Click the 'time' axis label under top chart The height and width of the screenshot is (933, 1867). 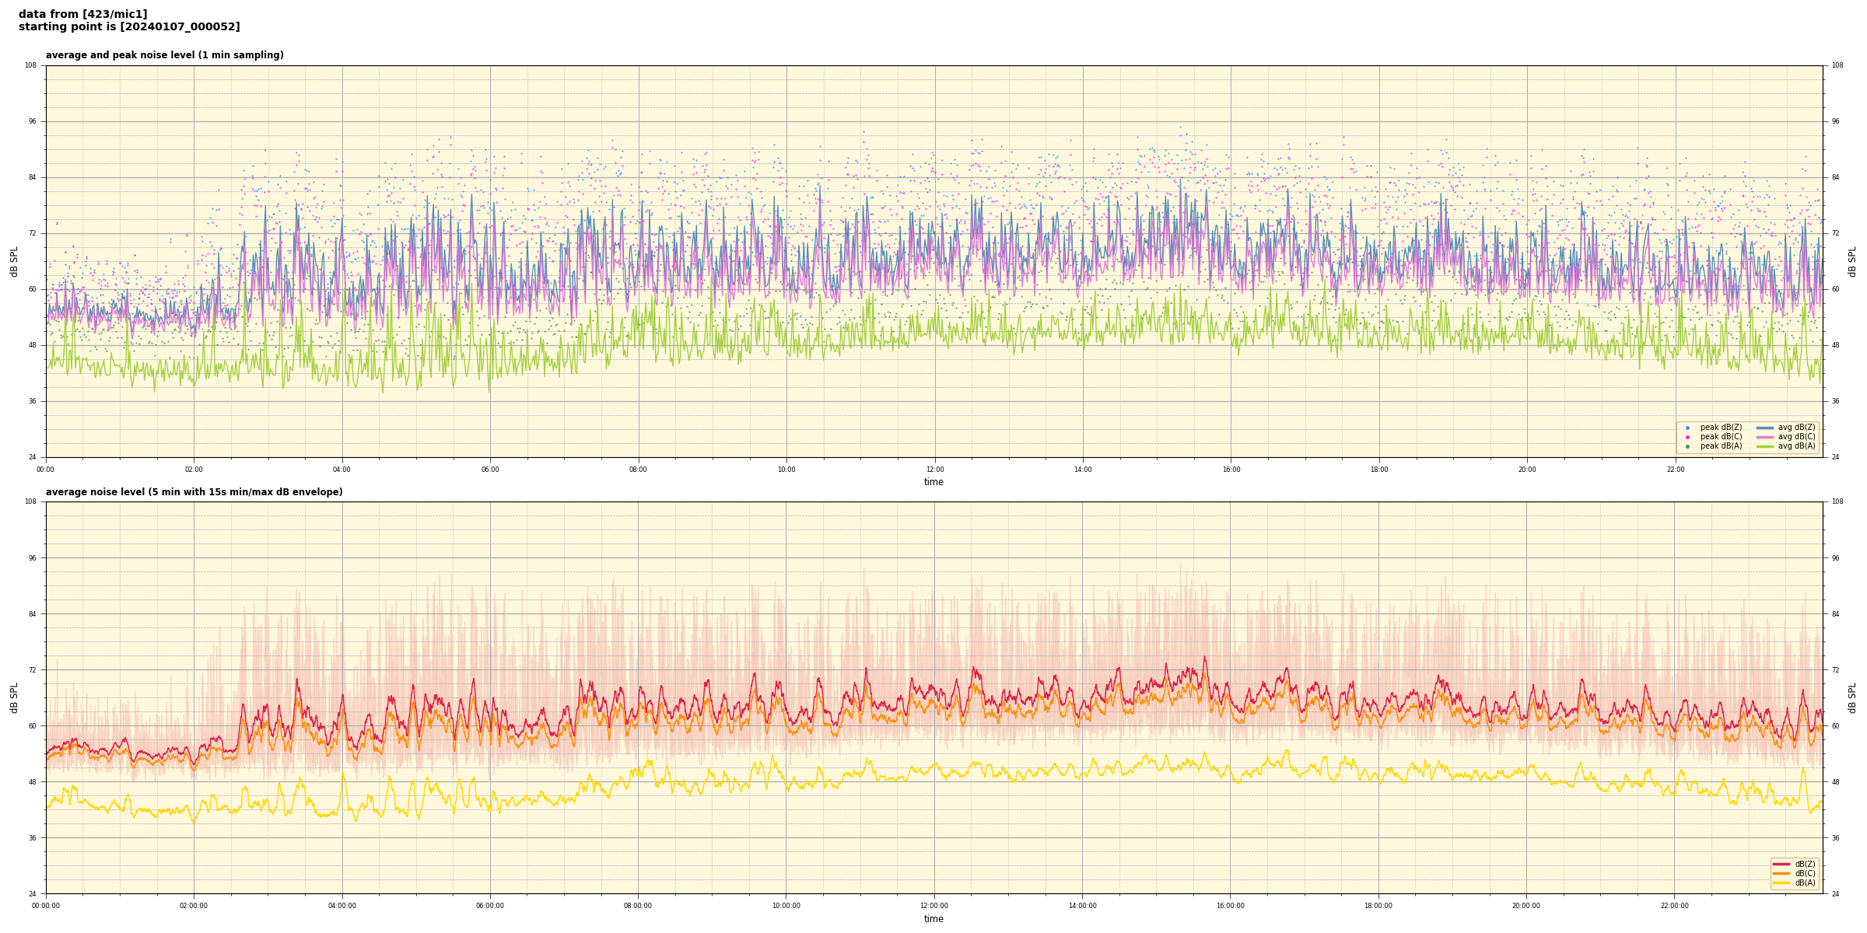[x=933, y=482]
